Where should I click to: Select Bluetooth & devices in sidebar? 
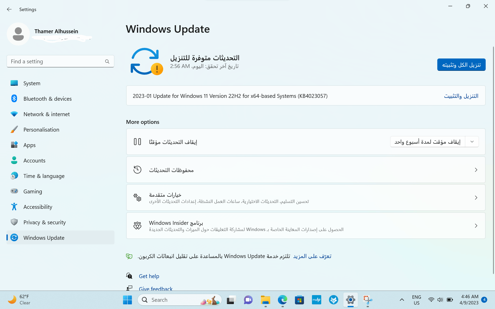point(47,99)
